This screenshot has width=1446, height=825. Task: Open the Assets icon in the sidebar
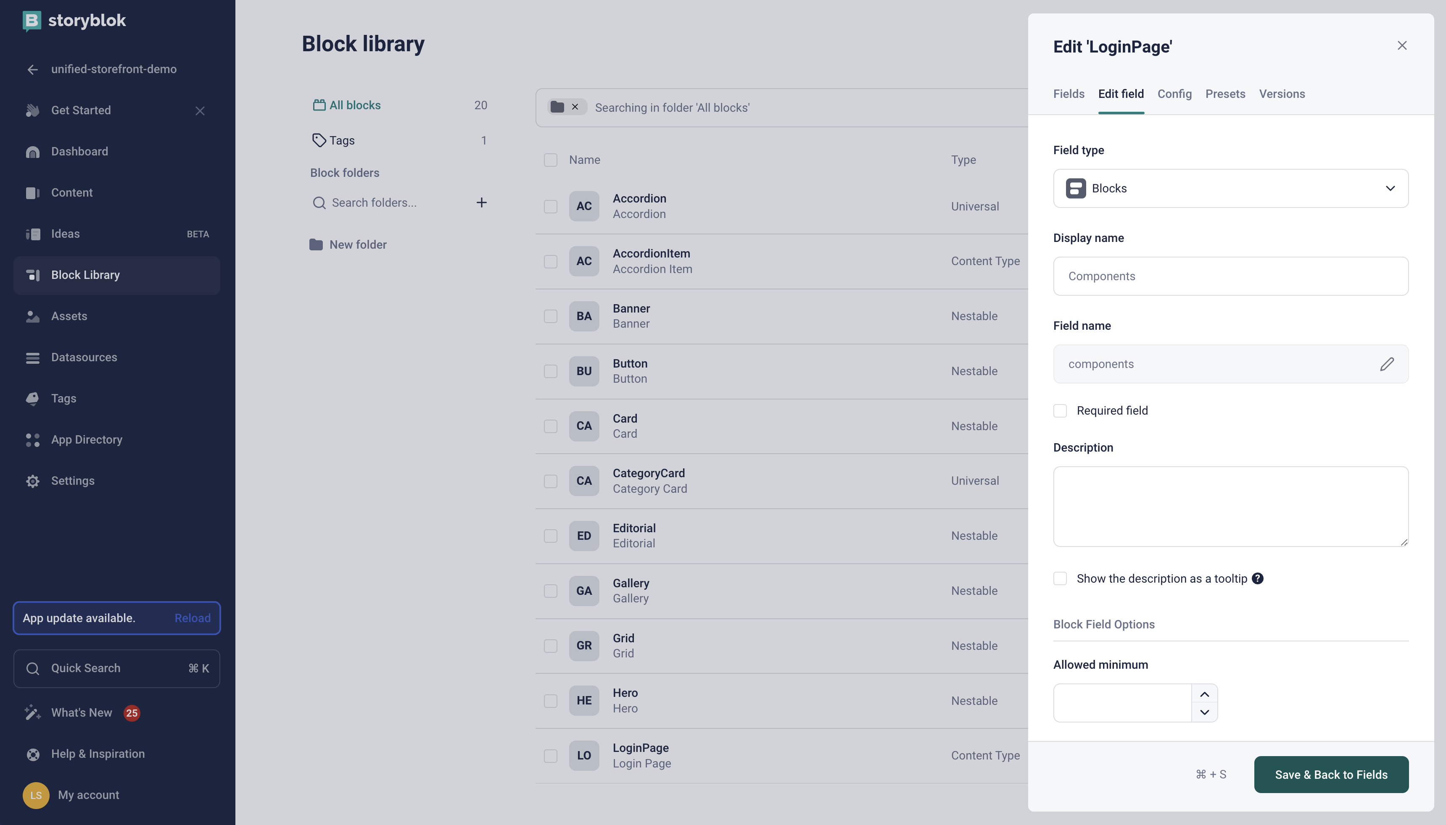[x=32, y=317]
